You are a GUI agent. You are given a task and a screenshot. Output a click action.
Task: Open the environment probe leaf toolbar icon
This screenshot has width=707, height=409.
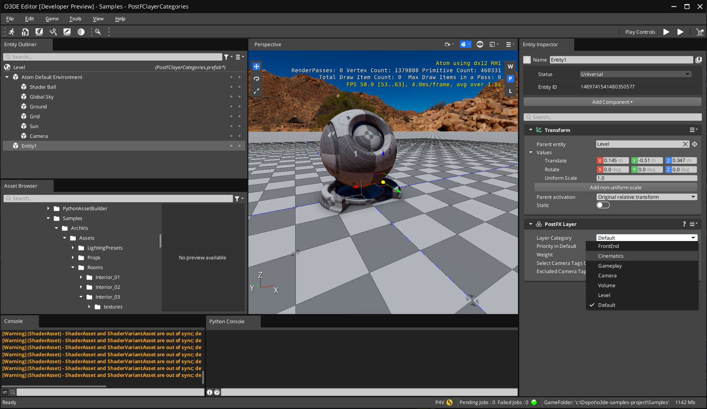tap(39, 32)
